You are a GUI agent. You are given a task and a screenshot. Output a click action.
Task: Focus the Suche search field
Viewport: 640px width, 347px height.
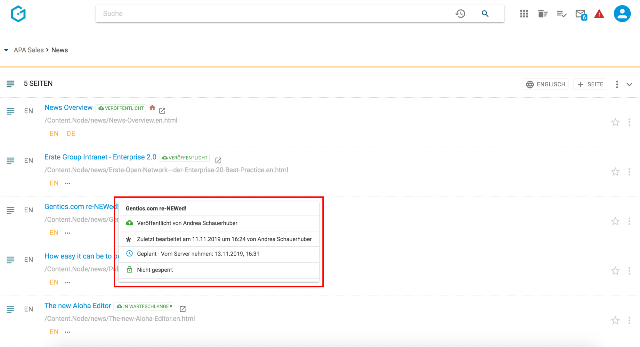[275, 13]
